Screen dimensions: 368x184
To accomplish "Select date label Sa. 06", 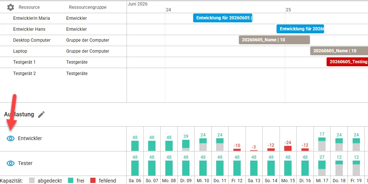I will click(135, 181).
